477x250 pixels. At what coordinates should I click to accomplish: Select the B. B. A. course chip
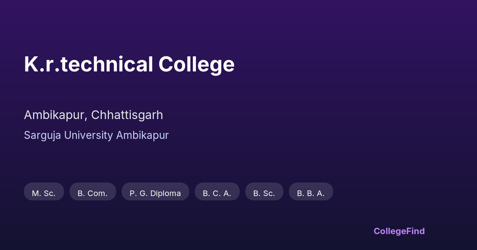(311, 193)
